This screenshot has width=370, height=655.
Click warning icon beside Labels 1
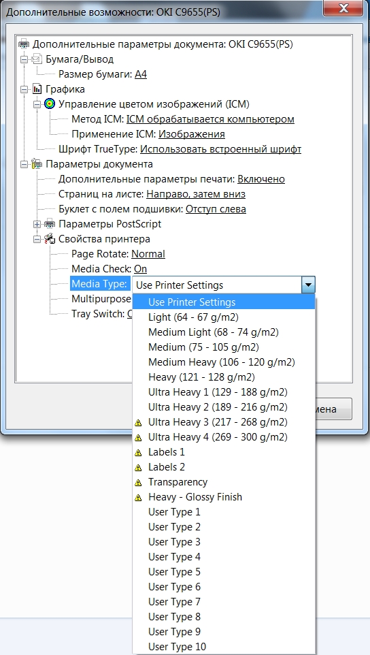coord(139,453)
